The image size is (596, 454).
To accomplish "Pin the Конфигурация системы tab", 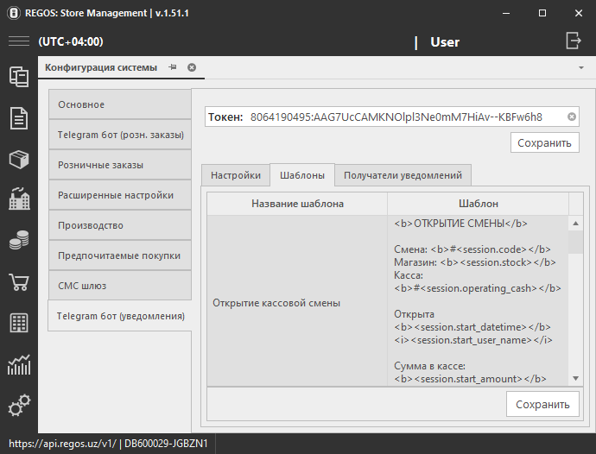I will pyautogui.click(x=173, y=67).
